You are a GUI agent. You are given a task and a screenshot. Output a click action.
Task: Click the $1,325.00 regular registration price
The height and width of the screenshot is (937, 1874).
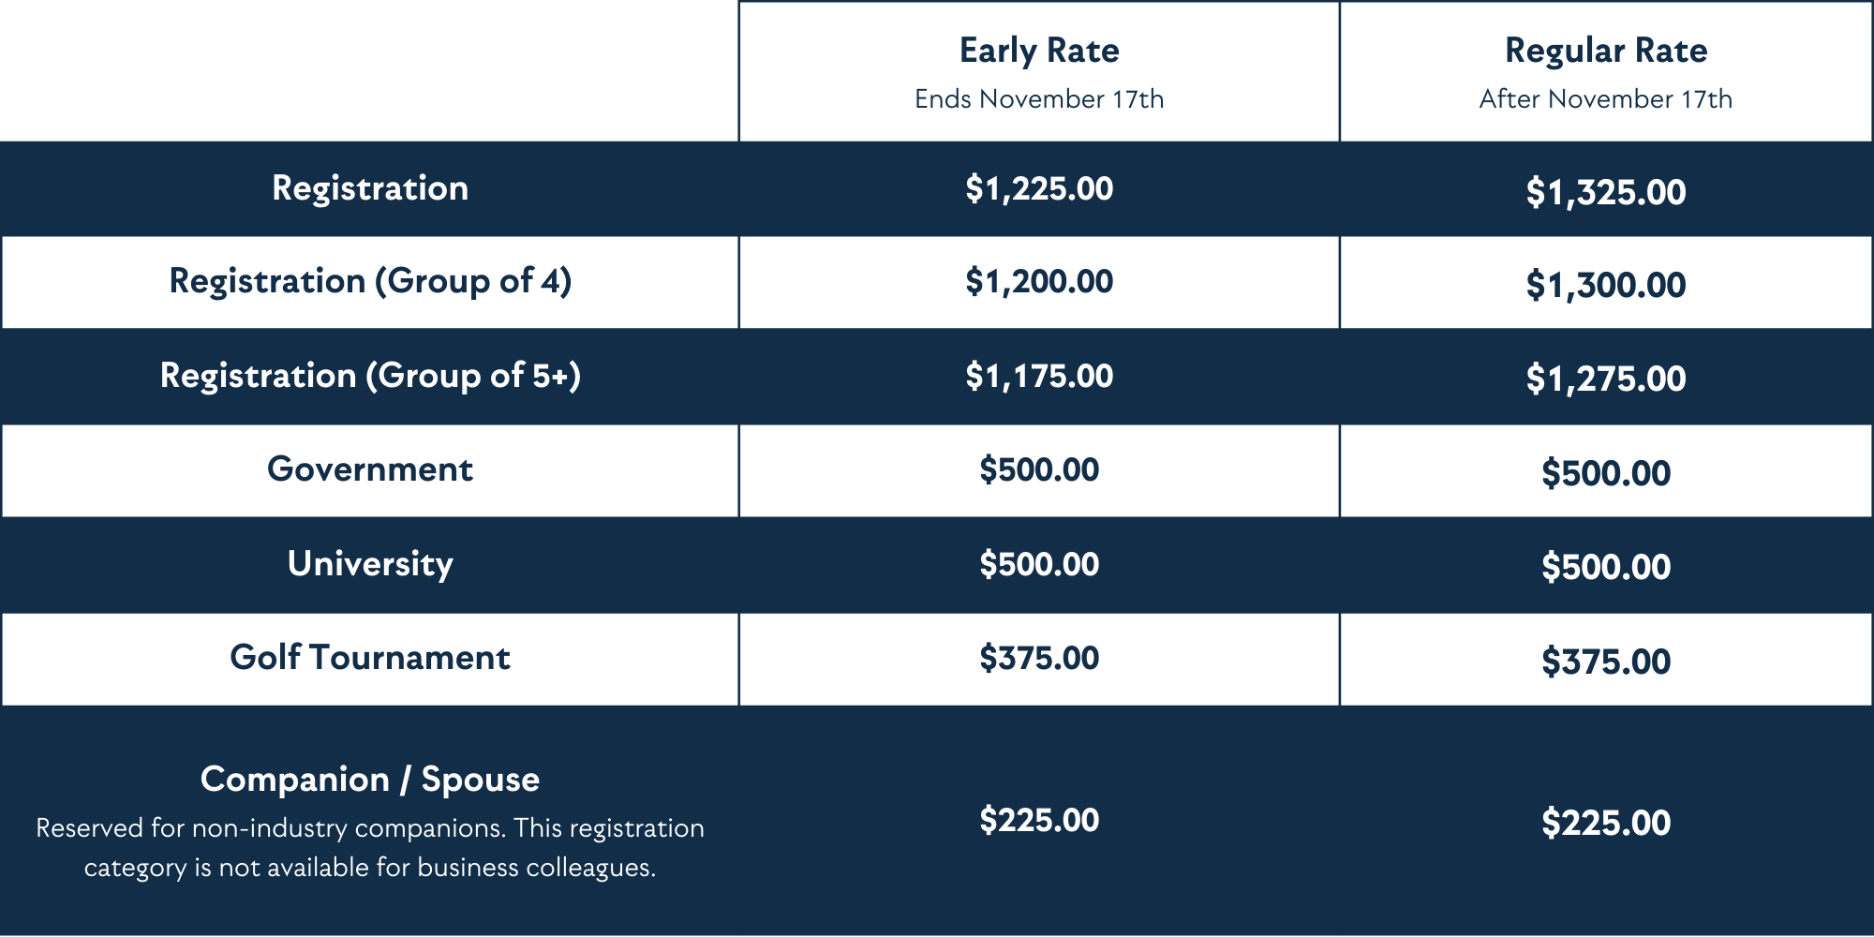[1606, 192]
